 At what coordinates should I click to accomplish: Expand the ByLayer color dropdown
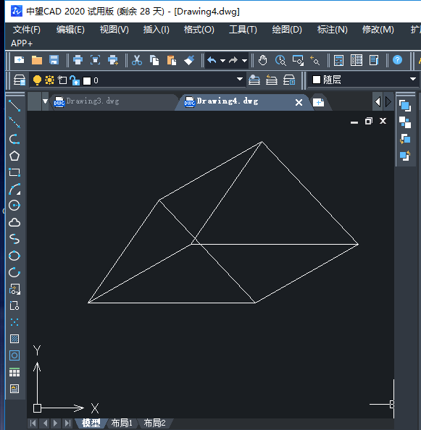(413, 79)
